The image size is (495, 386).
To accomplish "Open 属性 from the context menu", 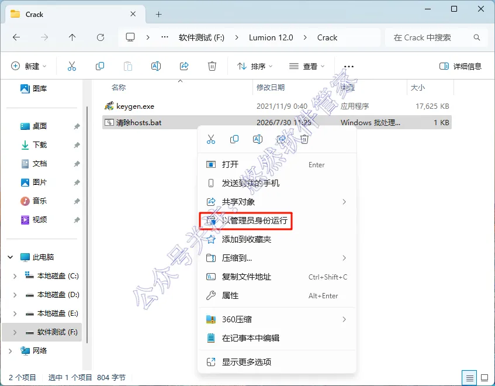I will tap(276, 295).
